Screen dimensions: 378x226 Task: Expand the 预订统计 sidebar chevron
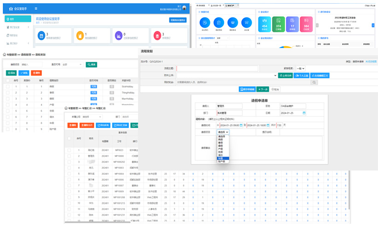click(x=29, y=43)
